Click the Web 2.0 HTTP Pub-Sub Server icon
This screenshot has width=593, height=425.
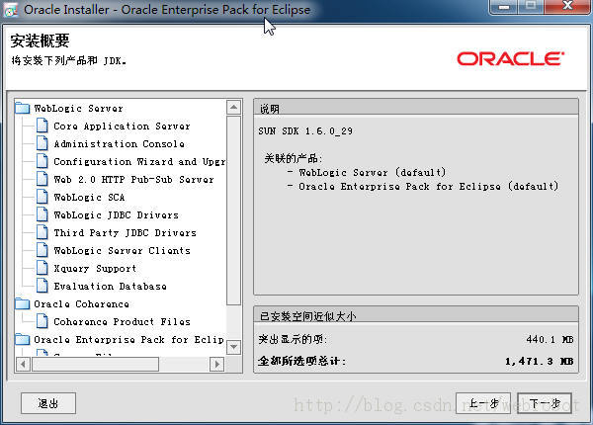42,179
